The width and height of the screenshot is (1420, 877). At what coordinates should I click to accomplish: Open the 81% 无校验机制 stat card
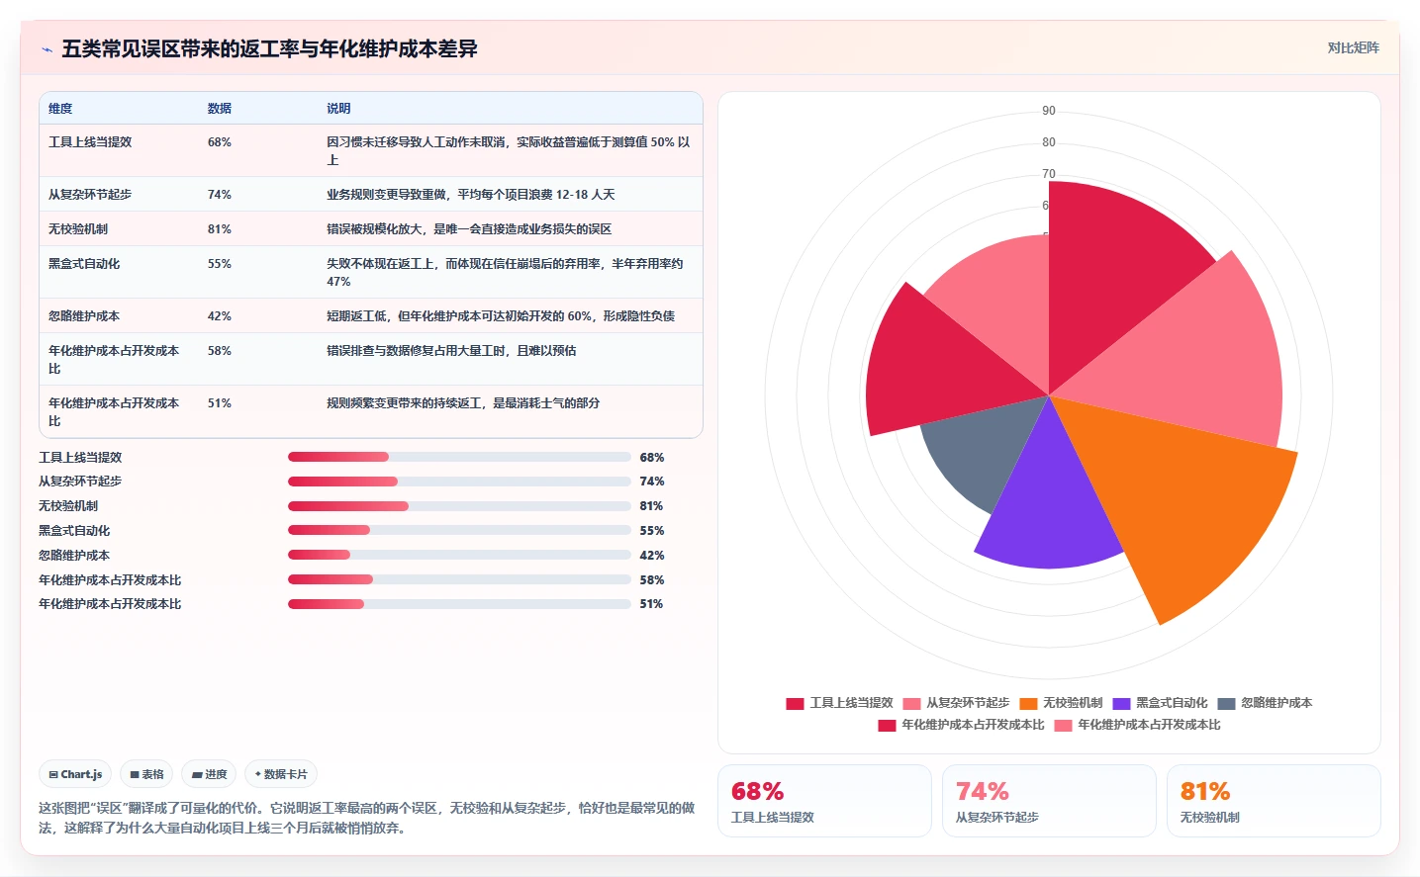coord(1274,801)
